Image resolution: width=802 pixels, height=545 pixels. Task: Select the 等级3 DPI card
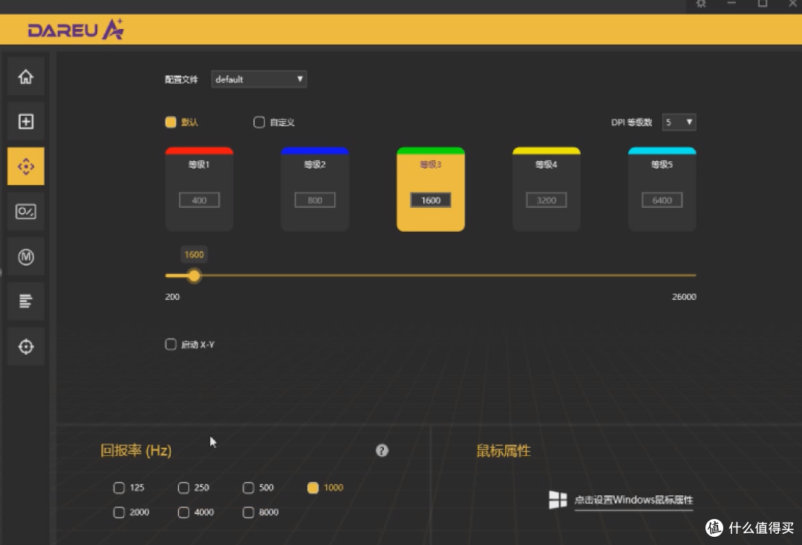pyautogui.click(x=431, y=189)
